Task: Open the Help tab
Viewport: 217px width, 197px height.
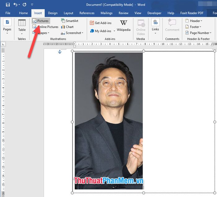Action: coord(171,13)
